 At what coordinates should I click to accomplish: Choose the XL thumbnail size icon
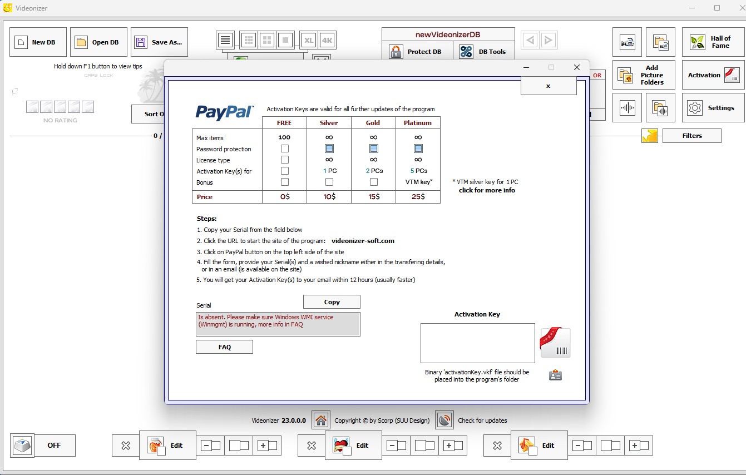point(308,40)
